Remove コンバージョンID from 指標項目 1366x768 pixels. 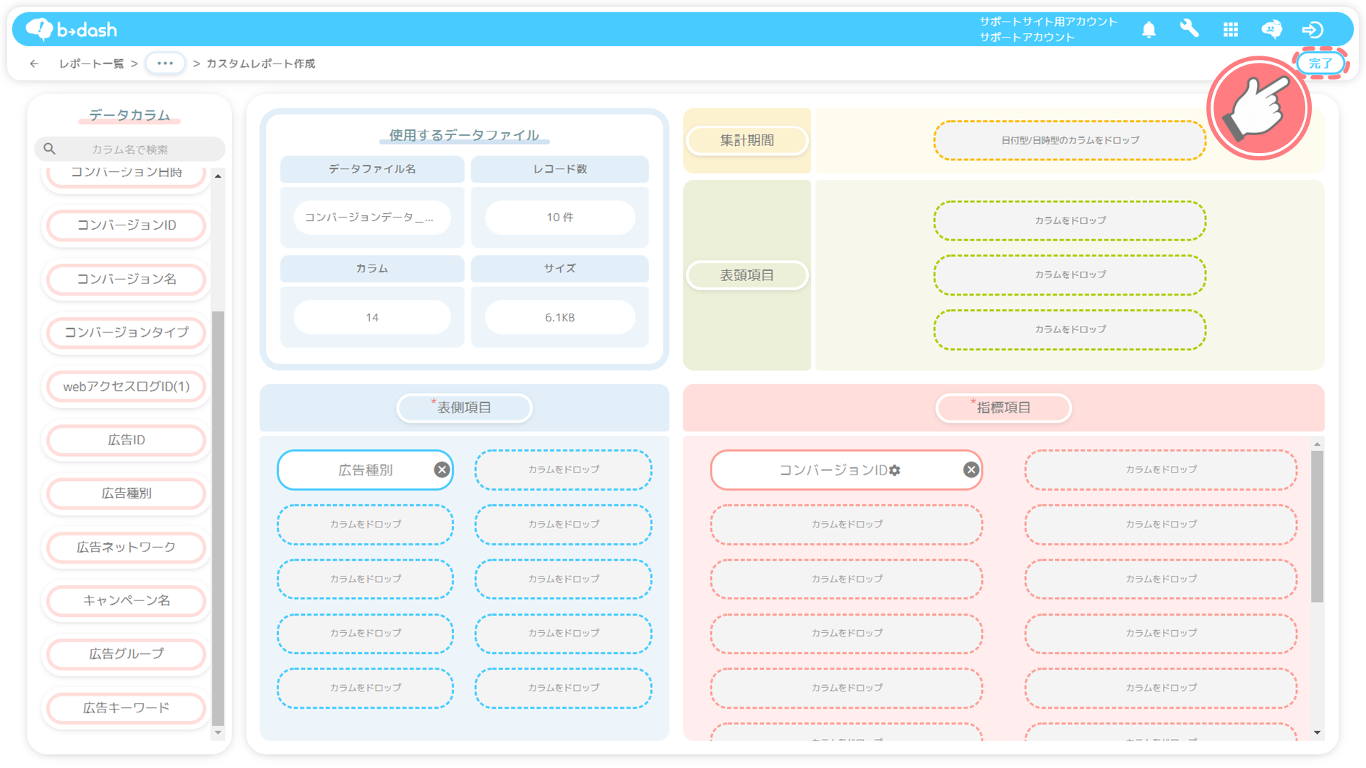point(971,470)
